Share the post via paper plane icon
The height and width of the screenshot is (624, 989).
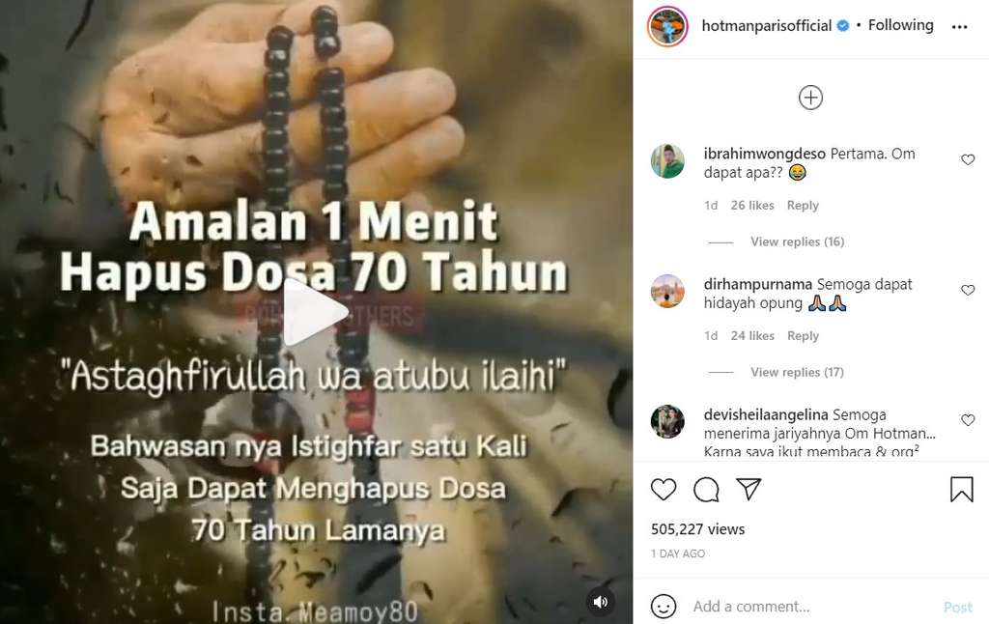[749, 489]
